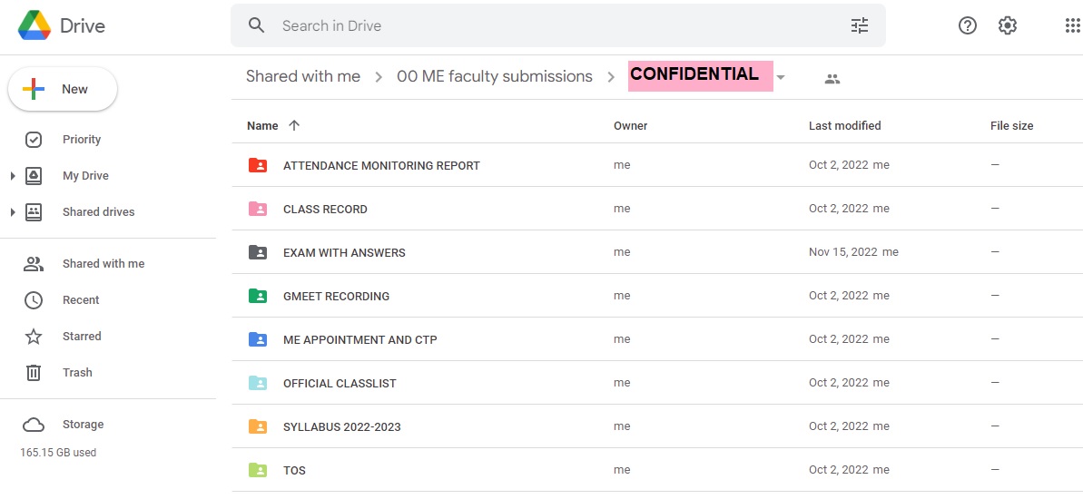Open the Settings gear icon
1083x499 pixels.
(x=1007, y=25)
